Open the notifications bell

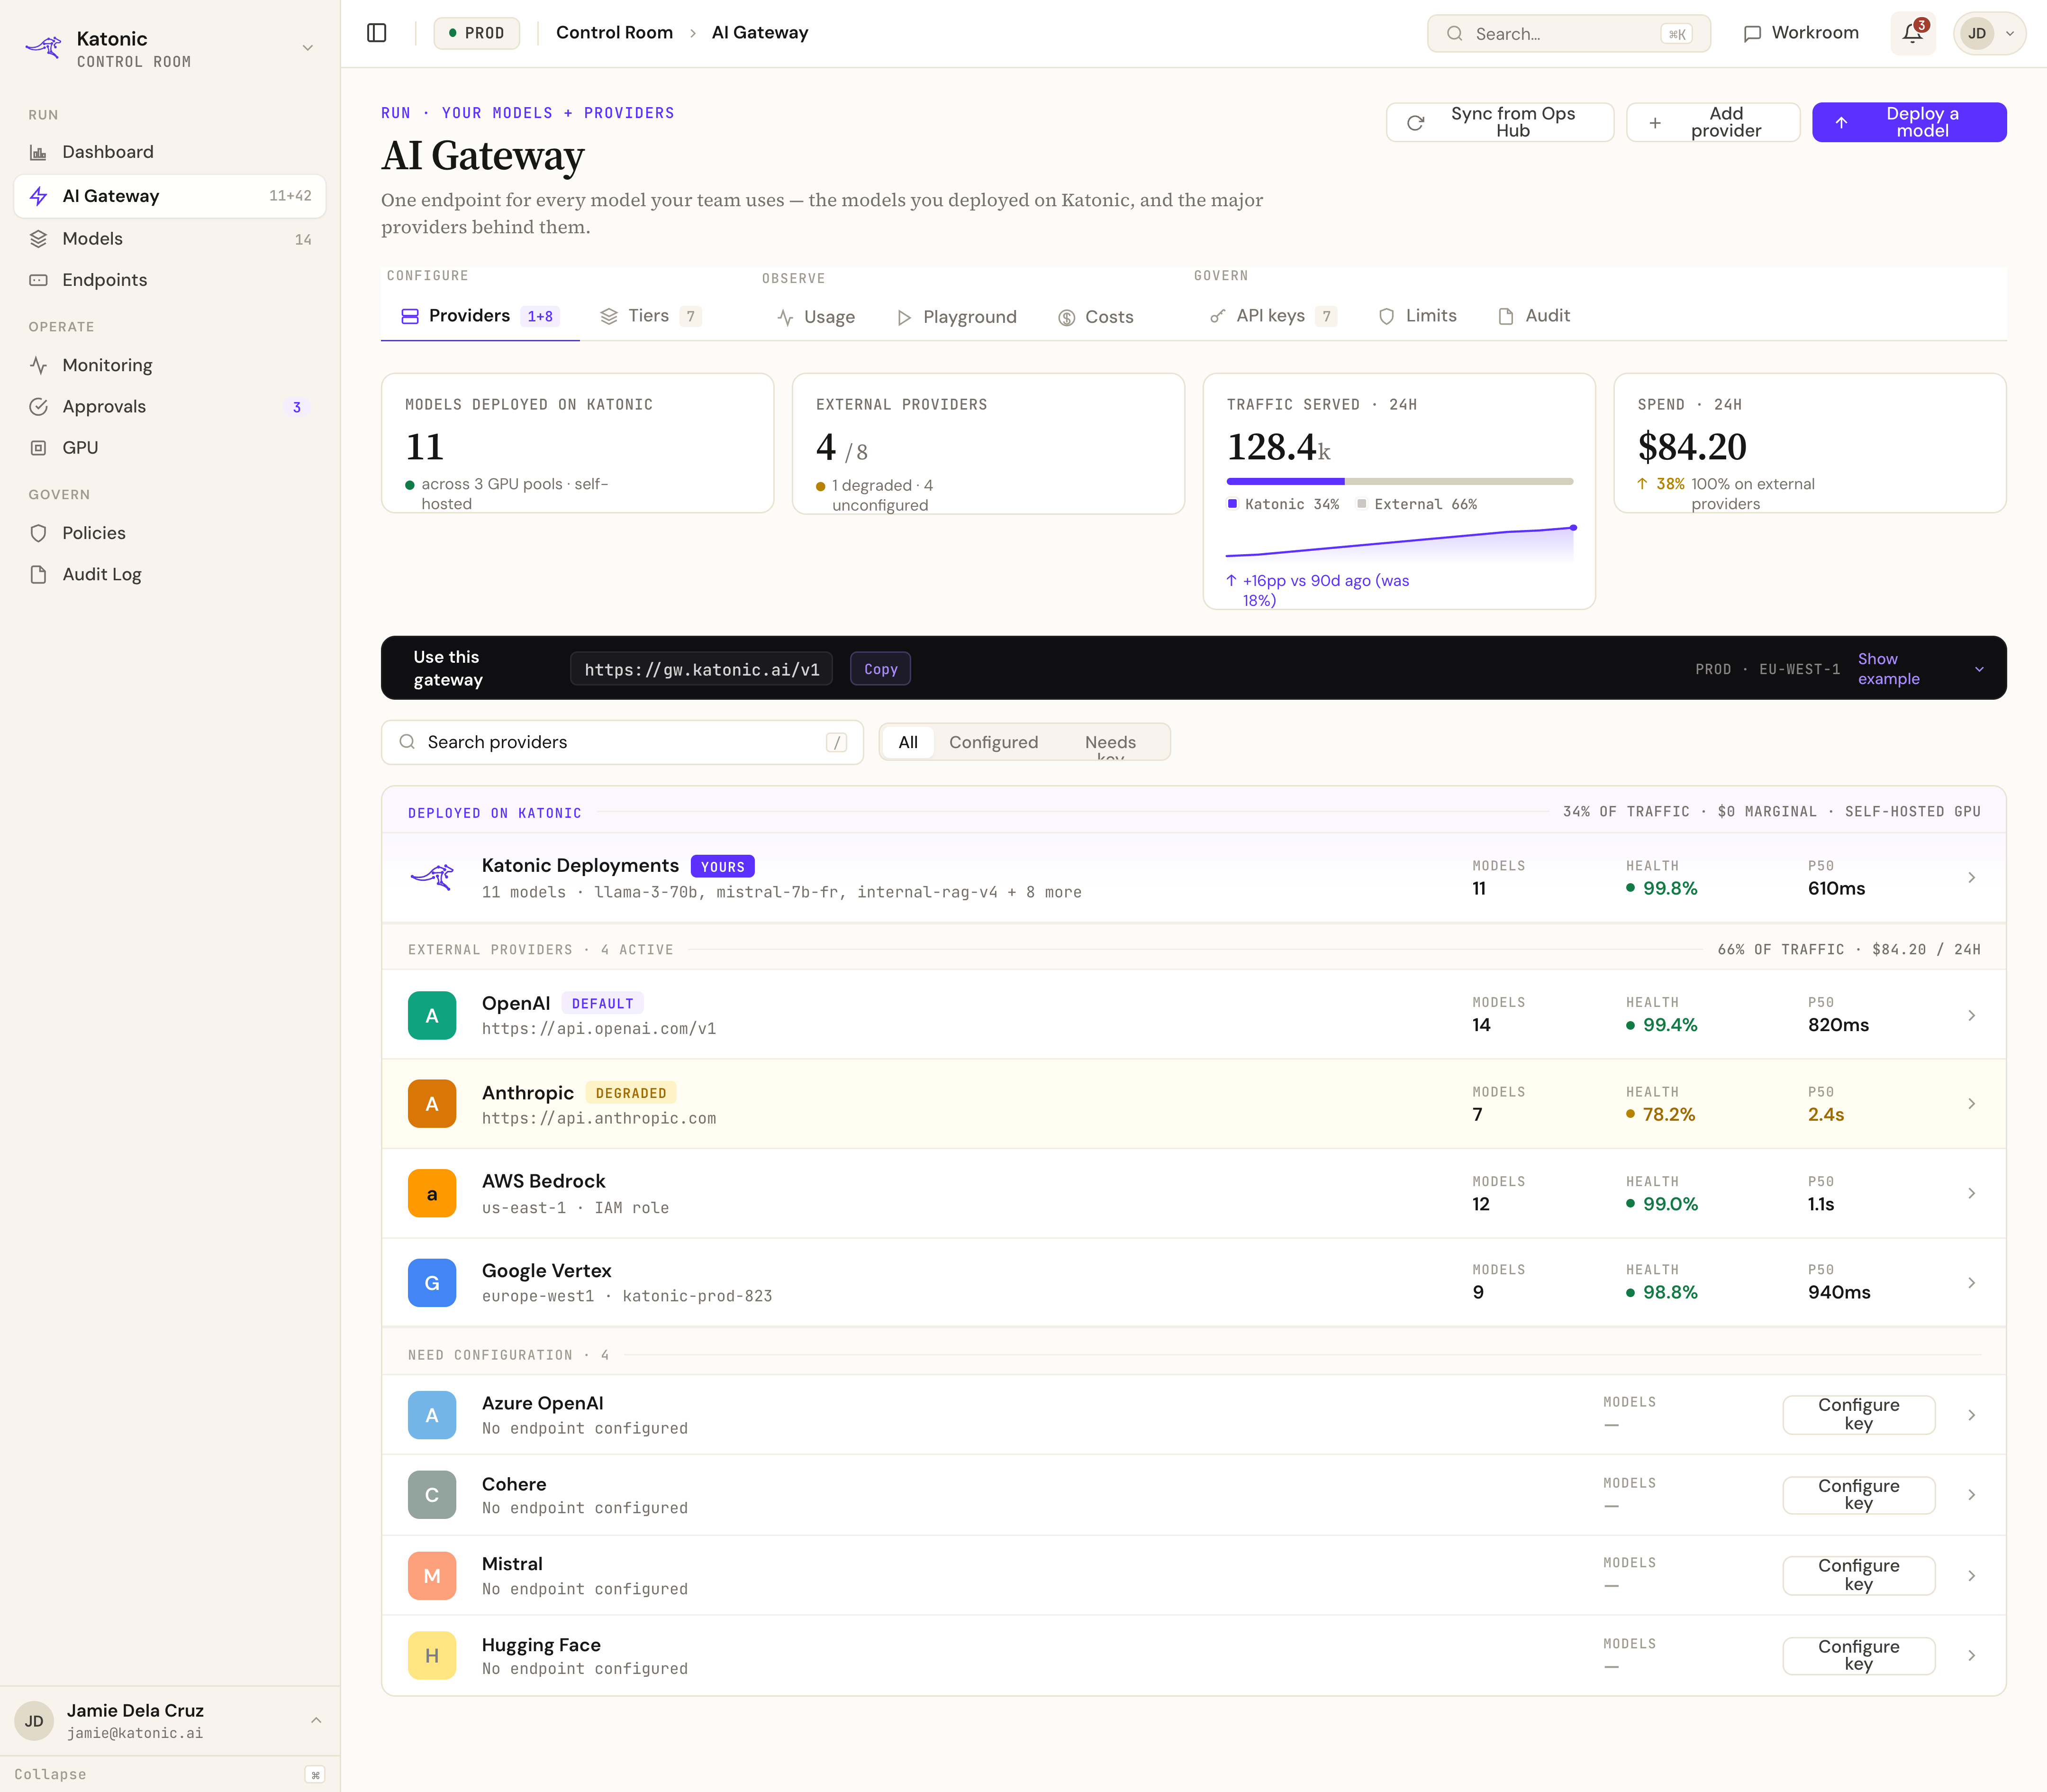click(1912, 33)
